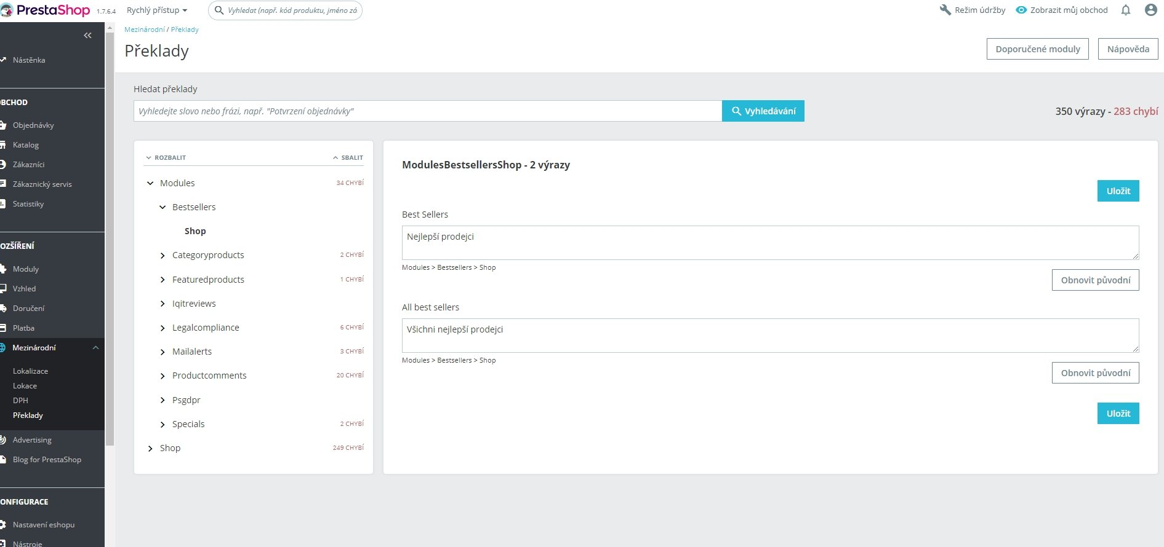Click the top Uložit button
This screenshot has height=547, width=1164.
coord(1118,191)
